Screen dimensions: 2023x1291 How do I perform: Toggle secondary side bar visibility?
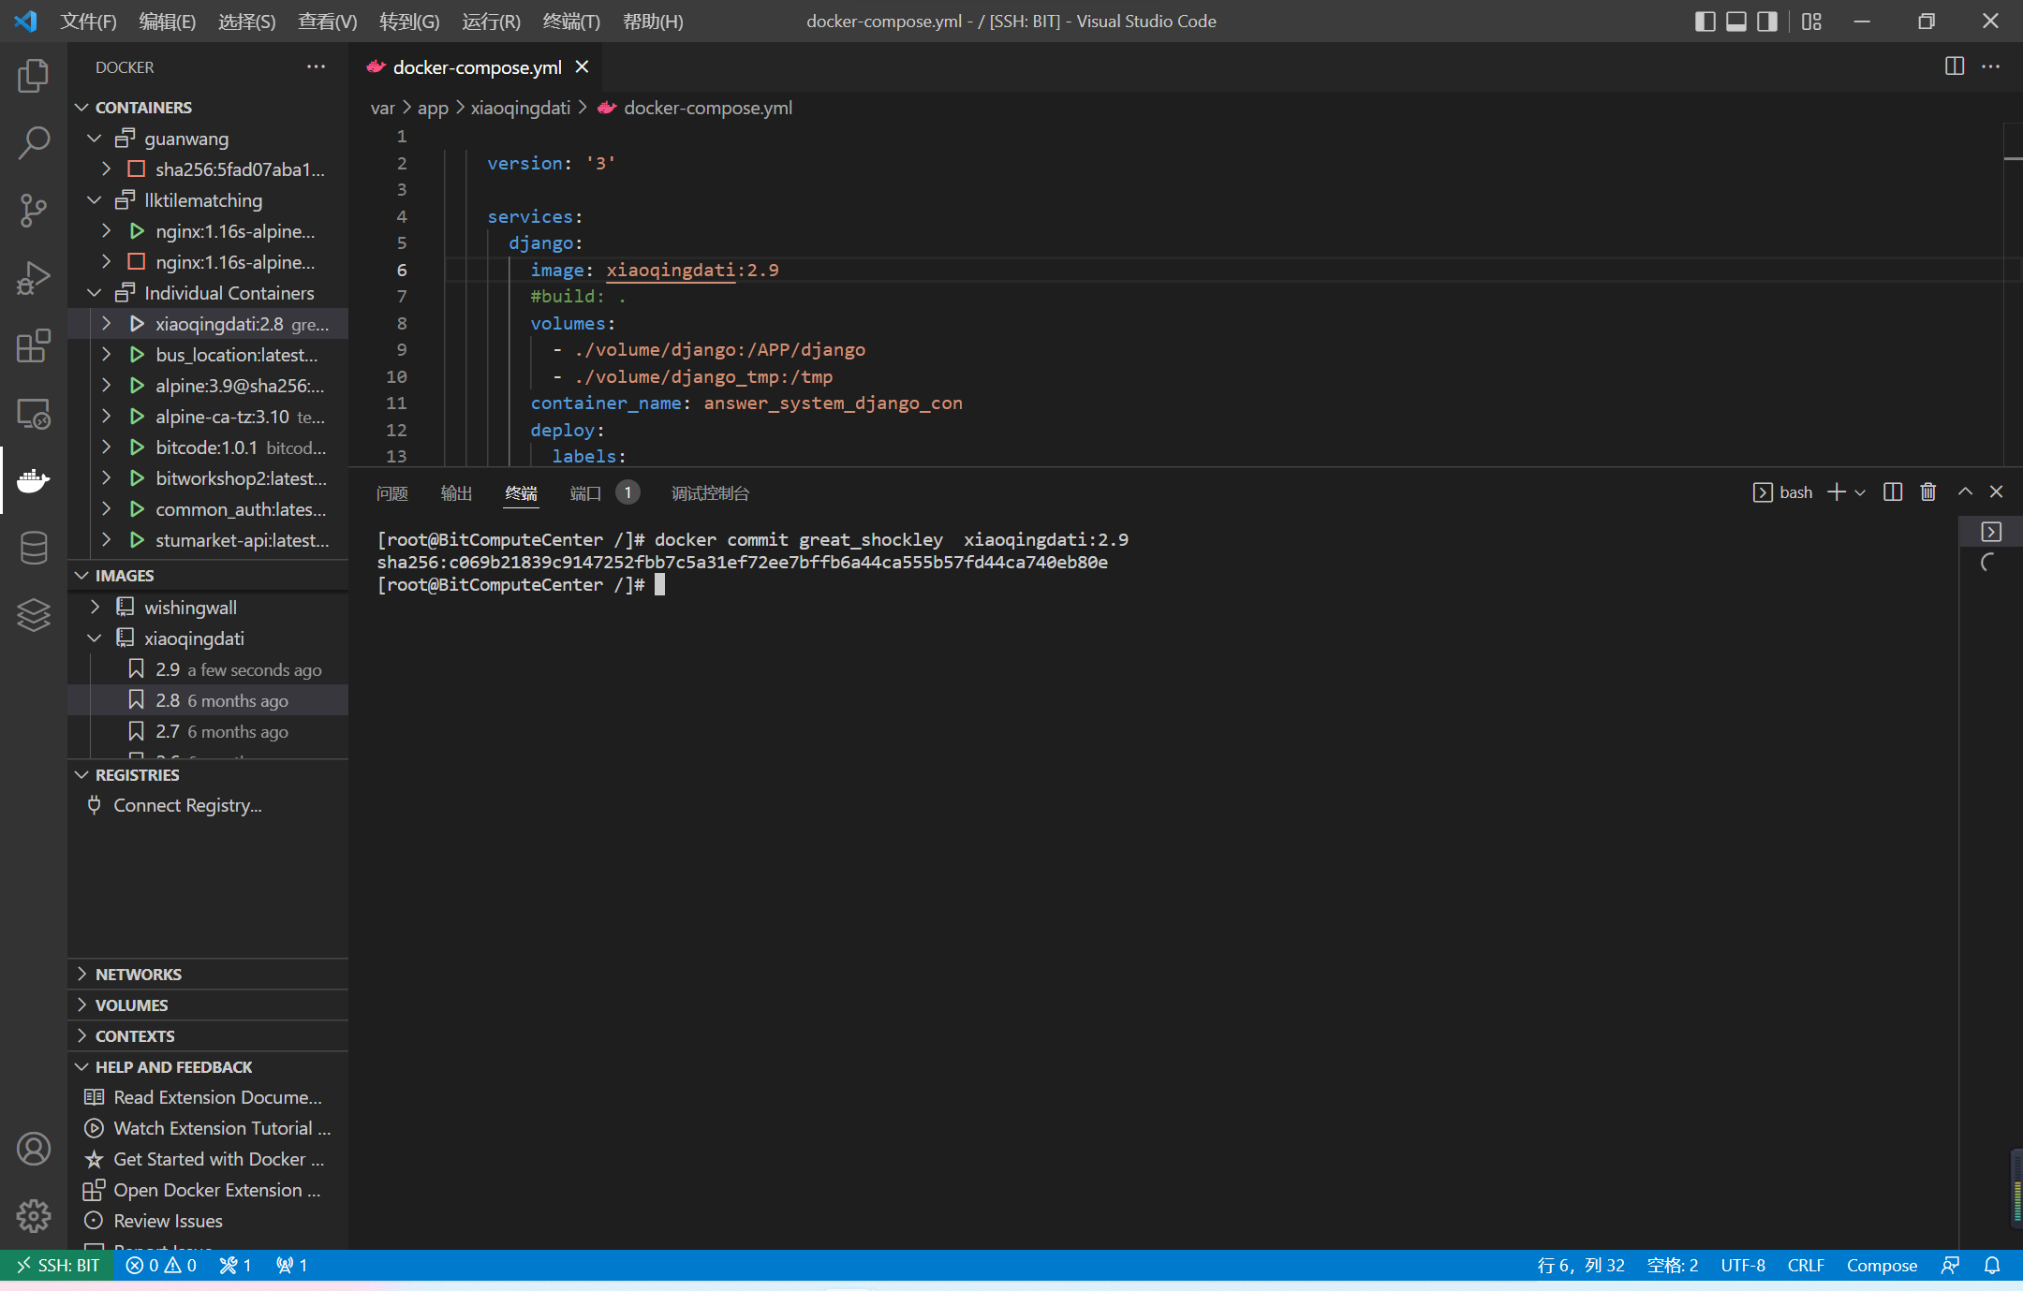[x=1767, y=21]
